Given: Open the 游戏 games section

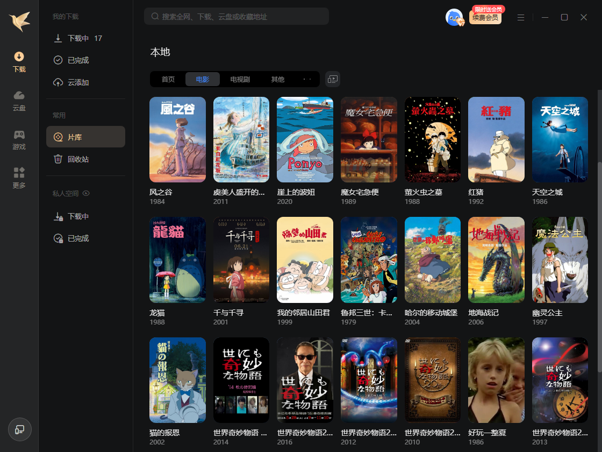Looking at the screenshot, I should point(19,140).
